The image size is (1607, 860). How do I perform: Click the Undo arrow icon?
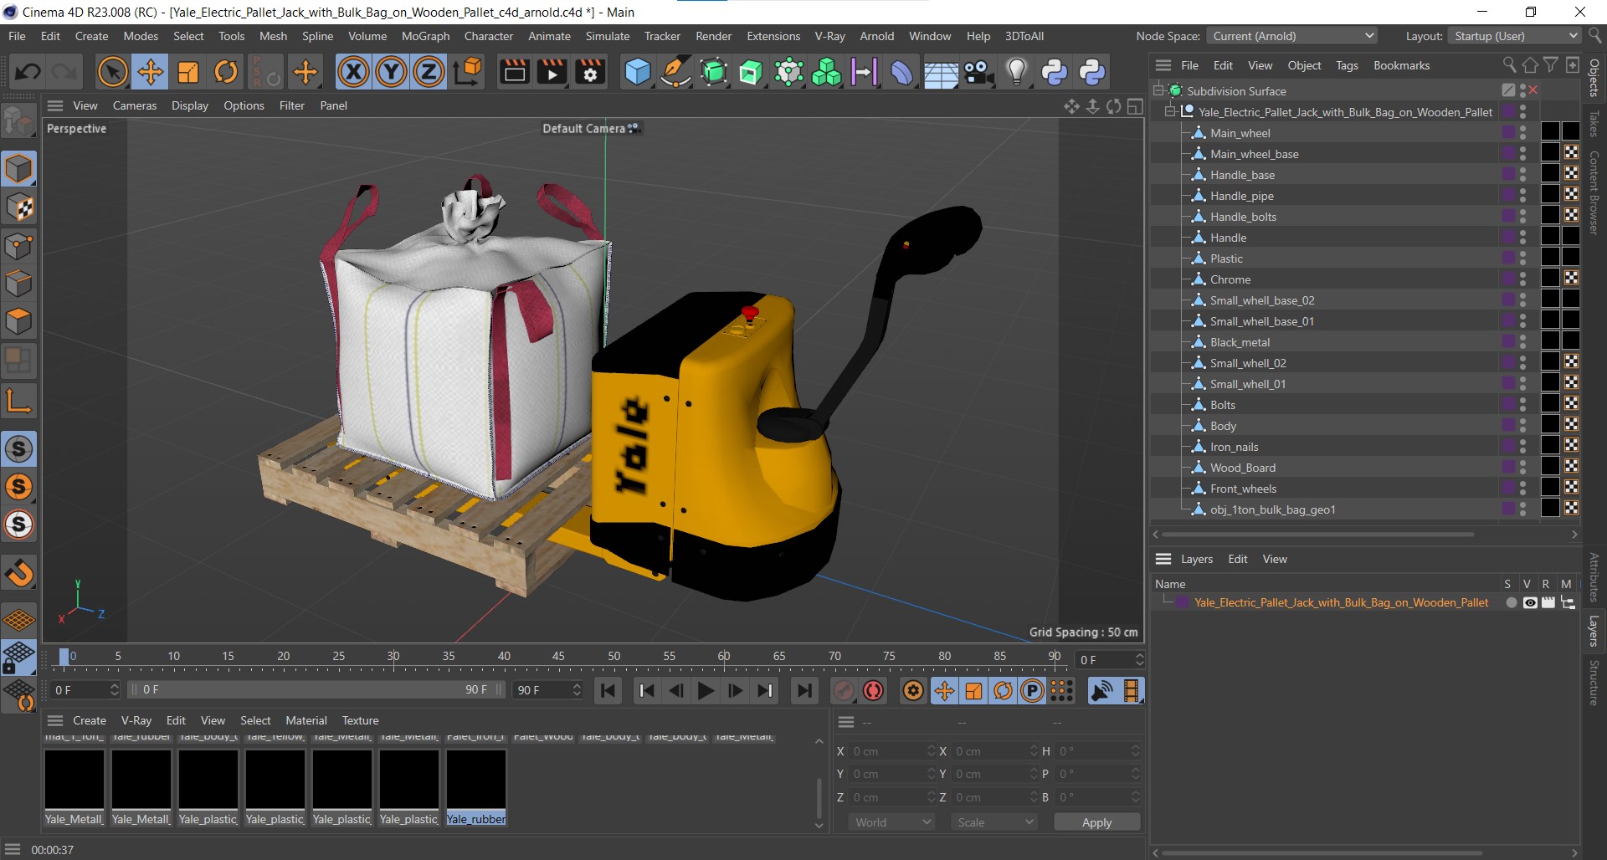pyautogui.click(x=28, y=72)
